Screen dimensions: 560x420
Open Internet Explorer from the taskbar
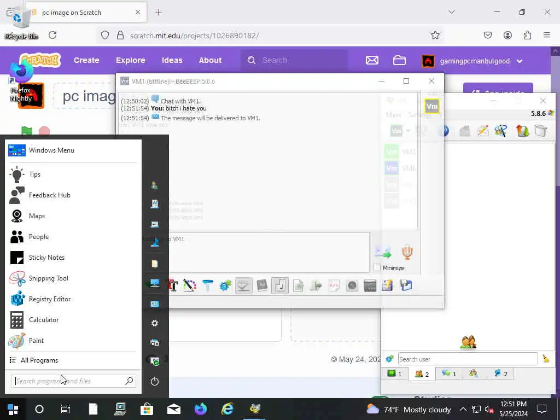227,409
